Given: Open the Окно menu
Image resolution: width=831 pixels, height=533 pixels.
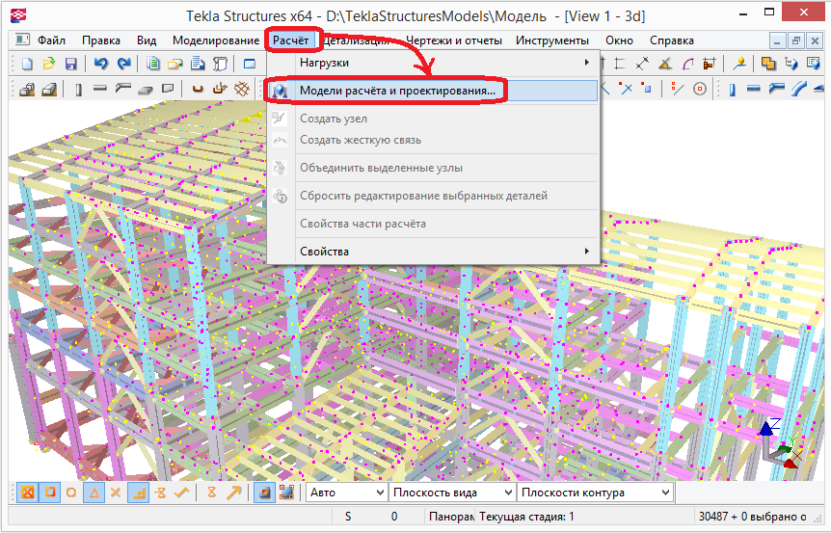Looking at the screenshot, I should point(619,40).
